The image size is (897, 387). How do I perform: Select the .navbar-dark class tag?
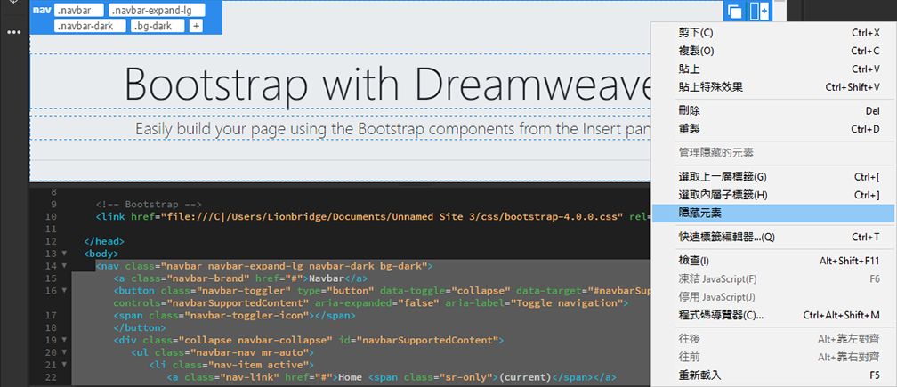coord(91,26)
